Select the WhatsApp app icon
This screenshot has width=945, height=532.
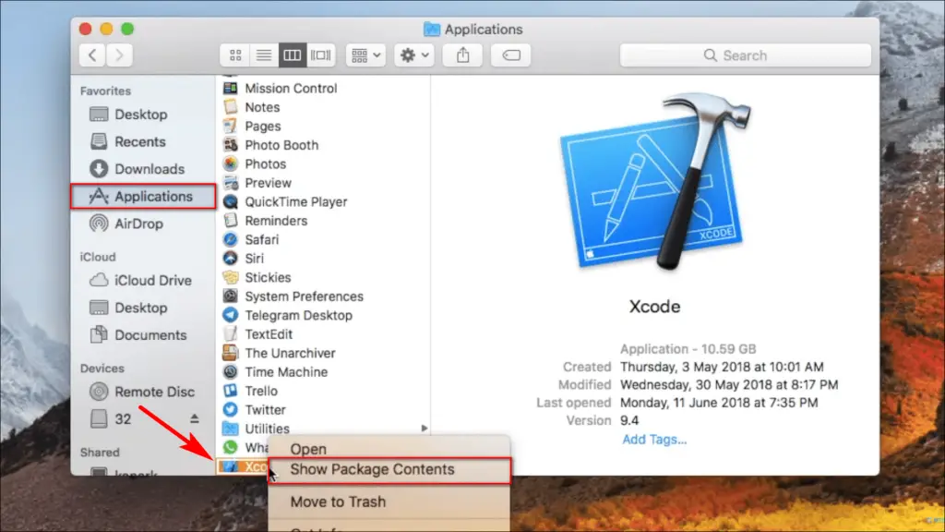click(230, 448)
